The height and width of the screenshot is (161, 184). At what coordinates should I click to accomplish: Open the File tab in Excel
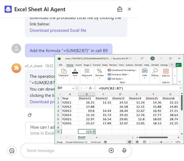(x=61, y=65)
